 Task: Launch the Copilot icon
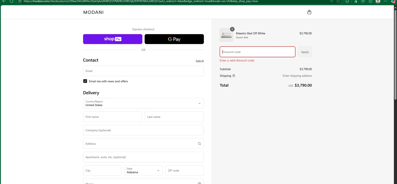click(x=393, y=1)
